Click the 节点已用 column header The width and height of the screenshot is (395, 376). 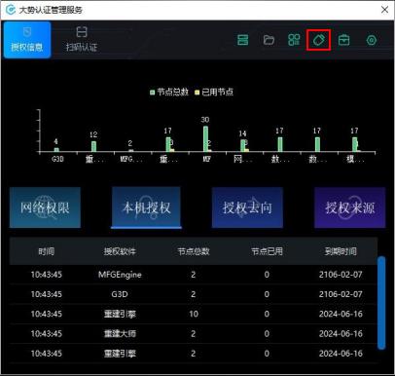pyautogui.click(x=267, y=251)
